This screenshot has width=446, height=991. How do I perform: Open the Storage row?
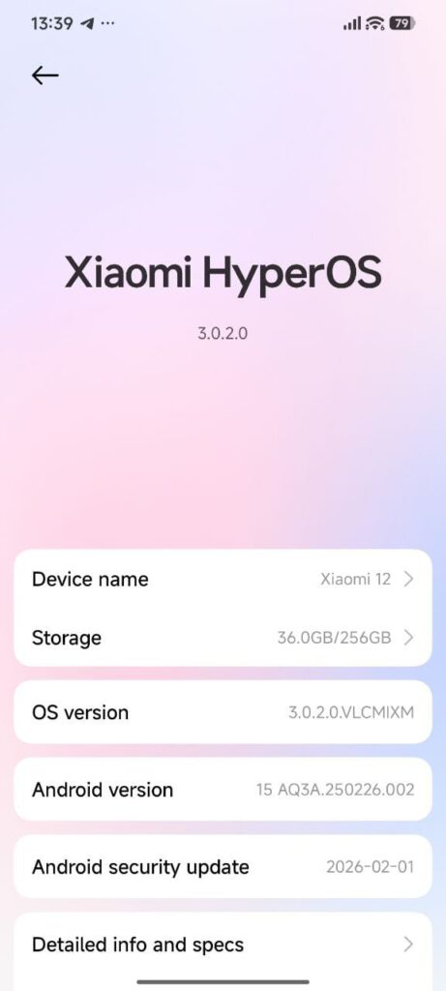223,637
